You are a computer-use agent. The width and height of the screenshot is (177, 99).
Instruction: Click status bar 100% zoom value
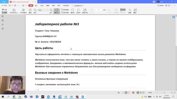coord(150,93)
